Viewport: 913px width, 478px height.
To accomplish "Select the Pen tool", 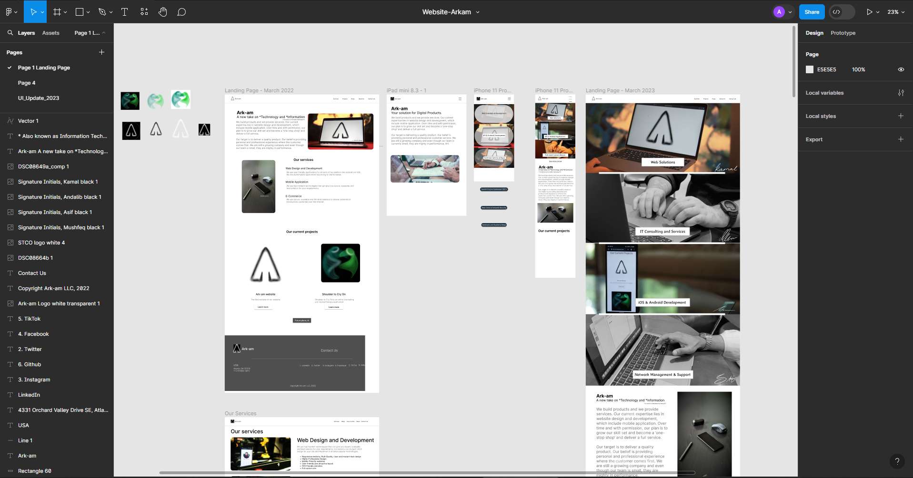I will tap(102, 11).
